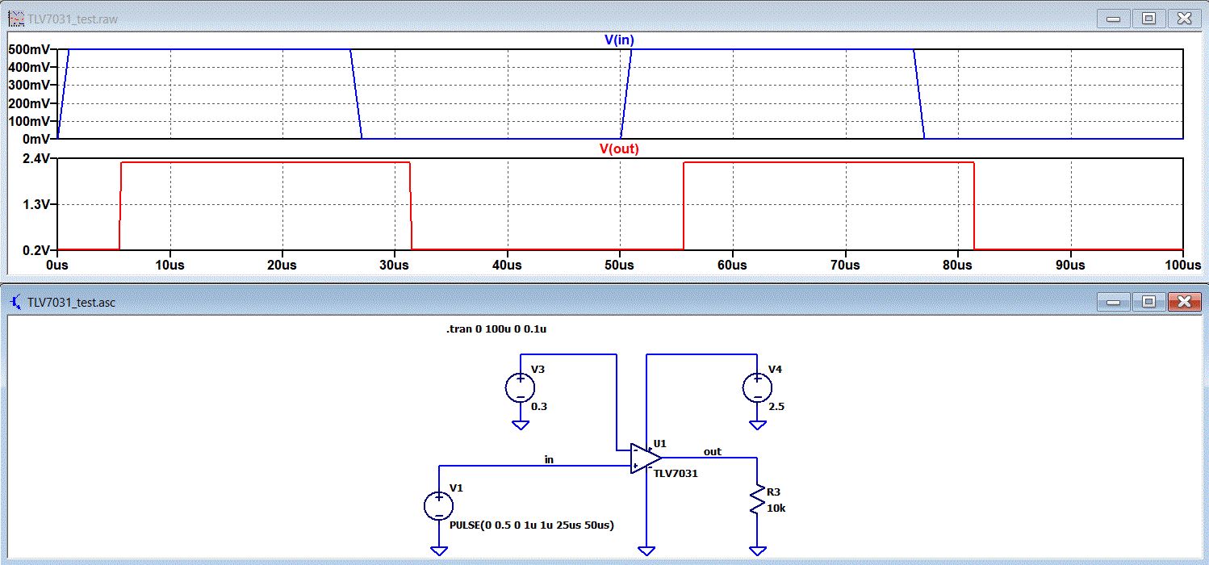Select the U1 comparator triangle symbol

tap(646, 458)
